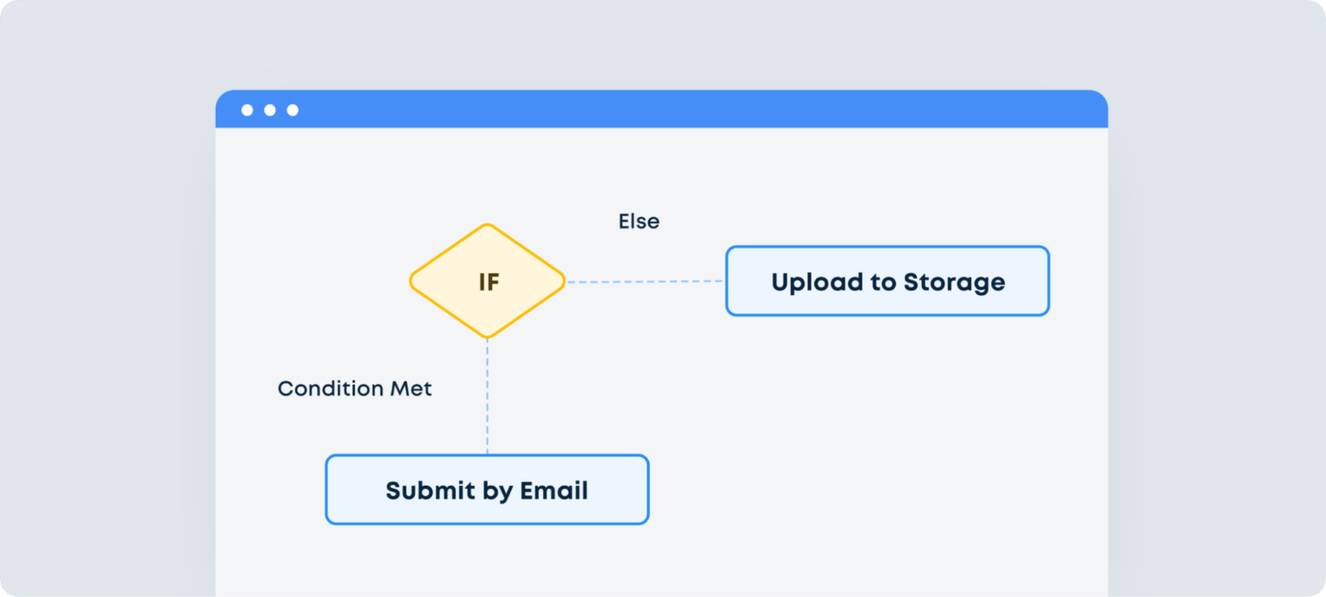The width and height of the screenshot is (1326, 597).
Task: Click the word "Email" in the submit node
Action: click(x=553, y=491)
